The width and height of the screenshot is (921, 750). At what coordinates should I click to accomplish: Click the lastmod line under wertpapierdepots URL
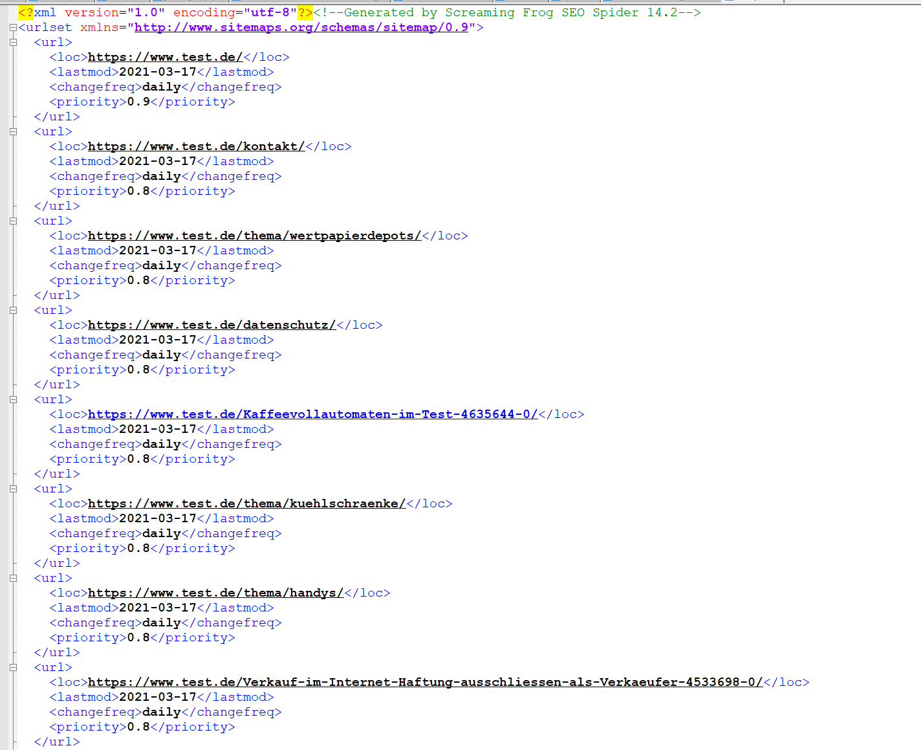coord(162,250)
